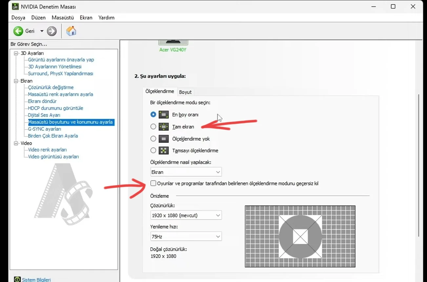The width and height of the screenshot is (427, 282).
Task: Click the green Back arrow icon
Action: click(18, 31)
